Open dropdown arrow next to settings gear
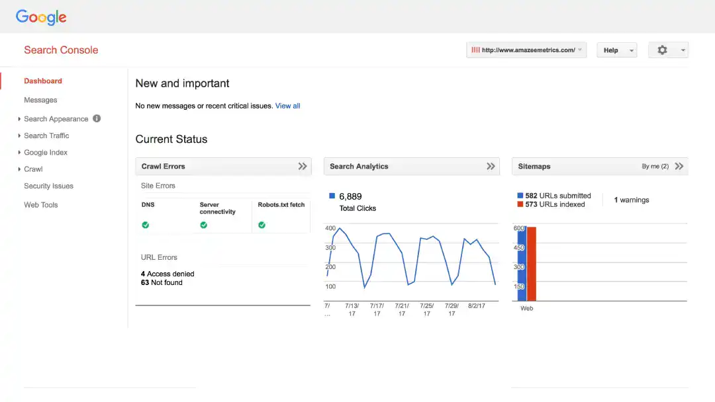 coord(683,50)
